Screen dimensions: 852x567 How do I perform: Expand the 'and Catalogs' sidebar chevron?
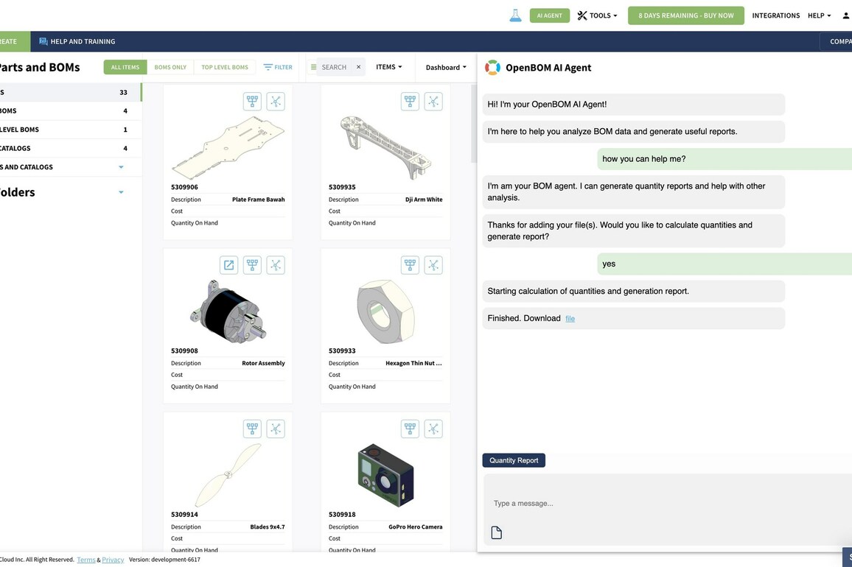coord(121,166)
